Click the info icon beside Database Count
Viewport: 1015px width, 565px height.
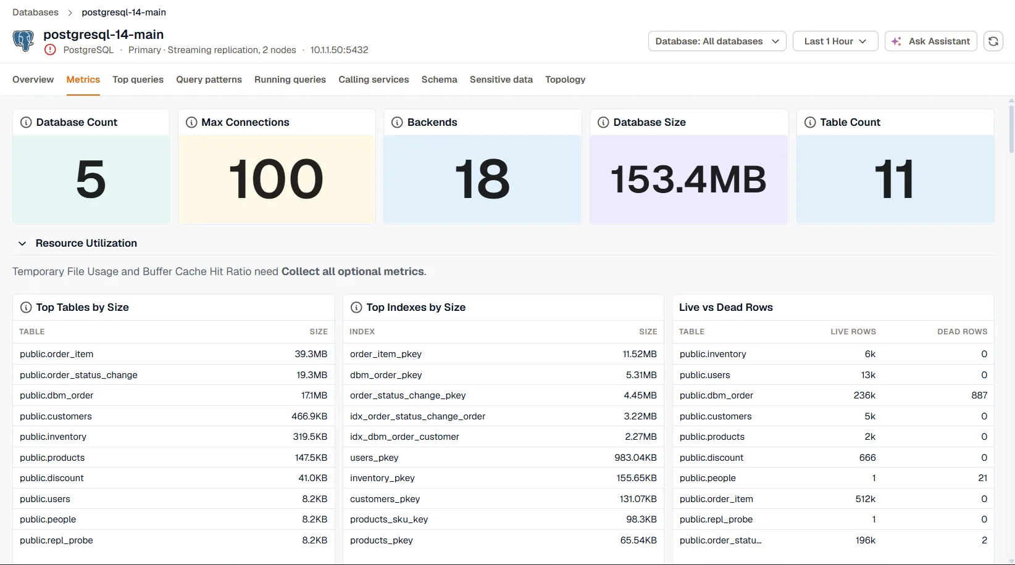pyautogui.click(x=26, y=122)
